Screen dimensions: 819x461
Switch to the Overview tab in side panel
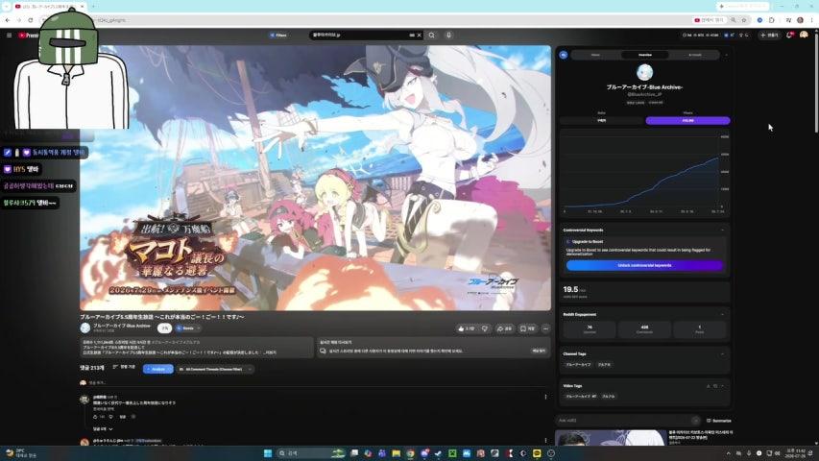645,55
